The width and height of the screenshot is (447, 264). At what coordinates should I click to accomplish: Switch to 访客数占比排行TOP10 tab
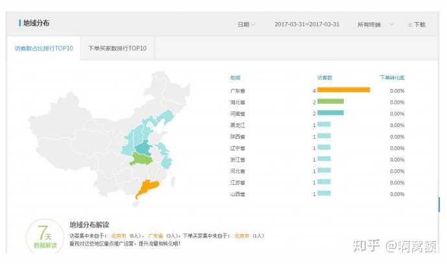coord(44,48)
